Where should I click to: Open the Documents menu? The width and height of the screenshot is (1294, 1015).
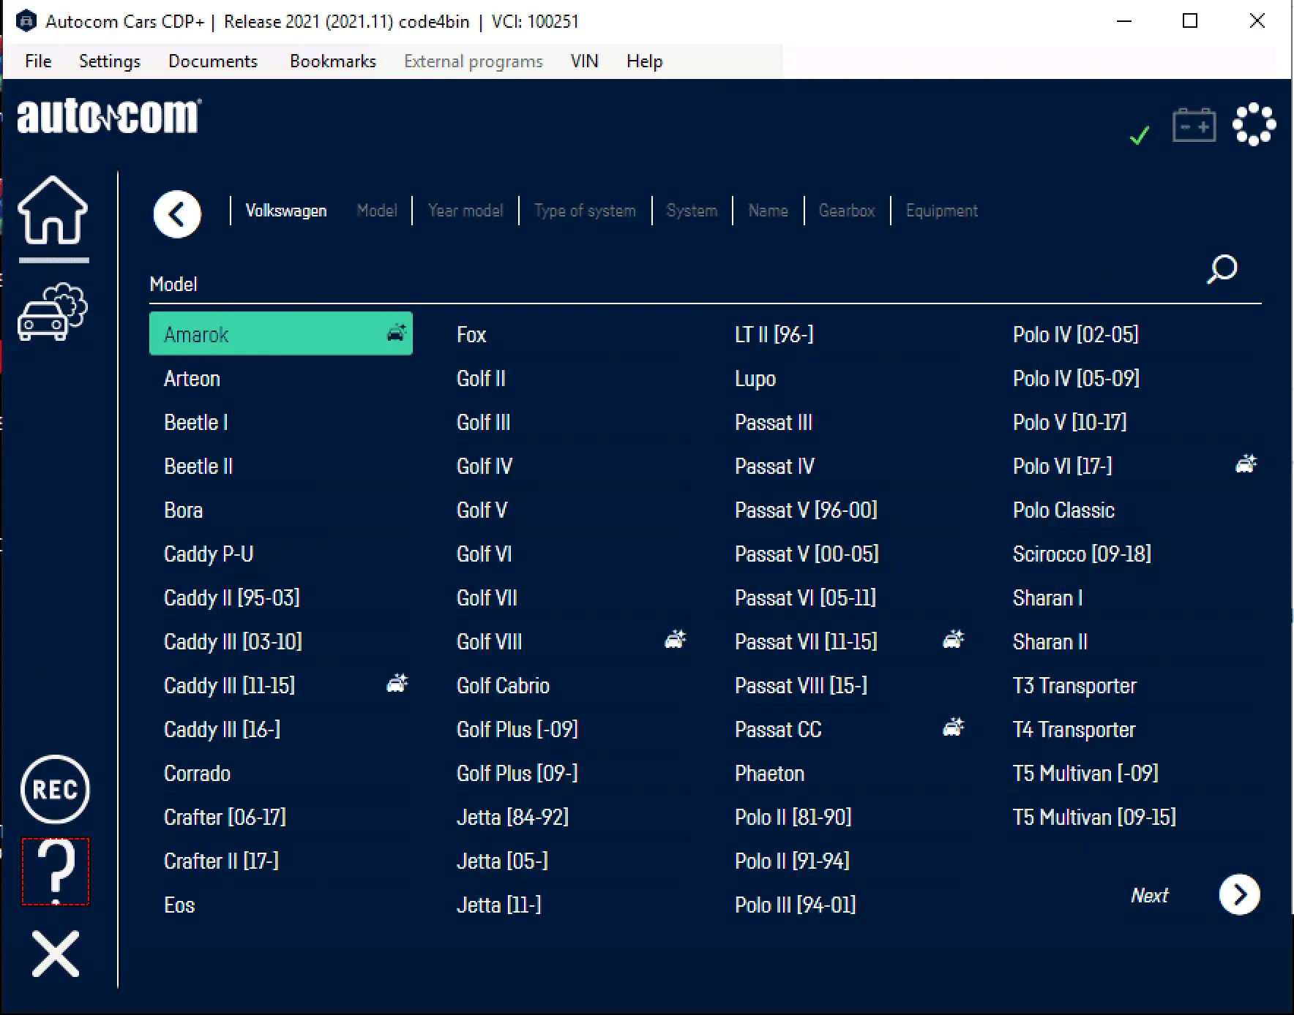click(x=213, y=61)
